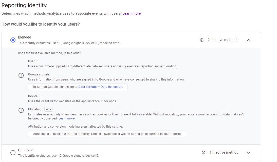Screen dimensions: 277x162
Task: Click the 'Device ID' heading
Action: [x=35, y=96]
